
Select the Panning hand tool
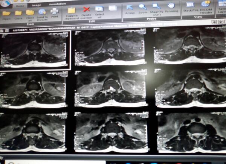pyautogui.click(x=171, y=6)
